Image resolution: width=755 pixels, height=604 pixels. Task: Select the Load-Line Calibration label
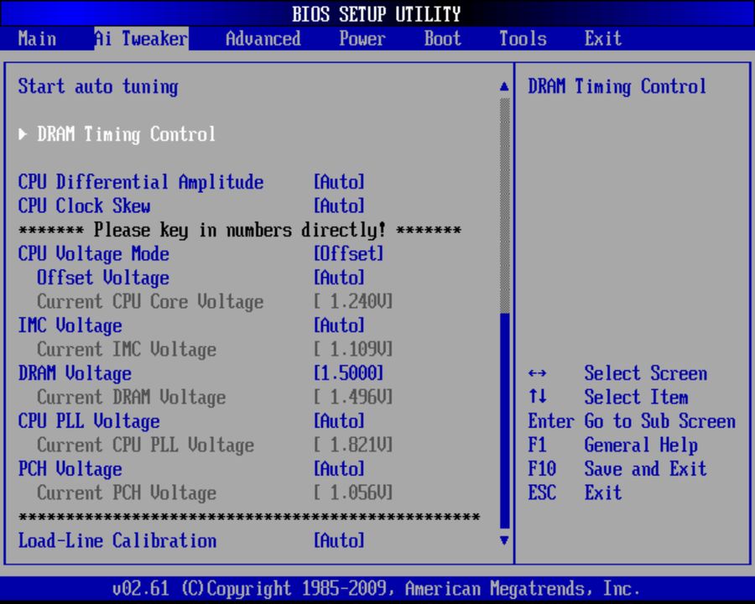117,541
